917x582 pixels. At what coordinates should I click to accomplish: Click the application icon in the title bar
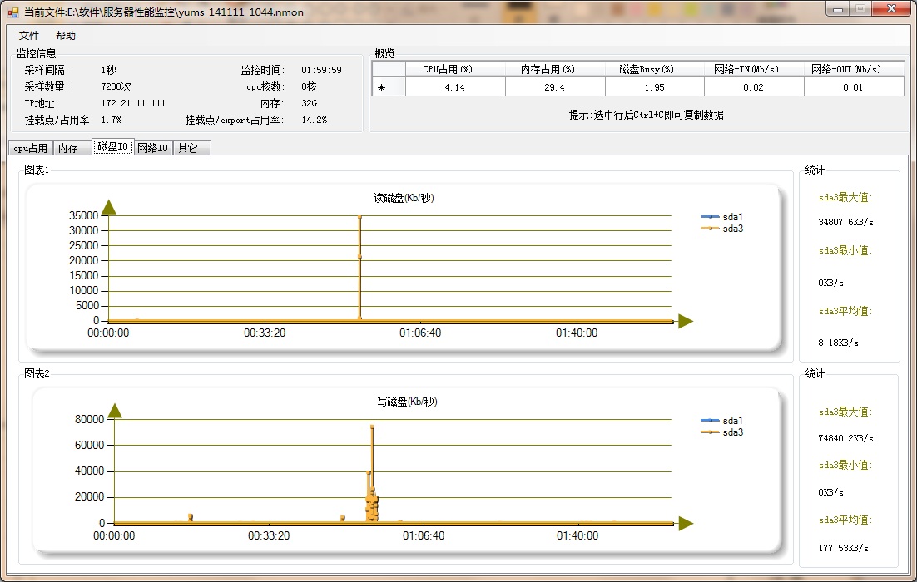[12, 12]
